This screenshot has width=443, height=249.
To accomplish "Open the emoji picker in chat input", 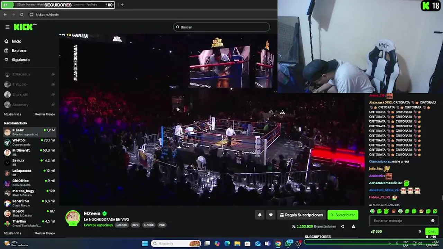I will (x=433, y=221).
